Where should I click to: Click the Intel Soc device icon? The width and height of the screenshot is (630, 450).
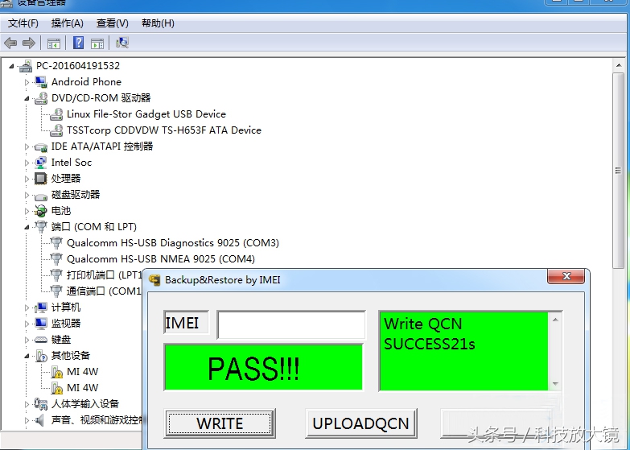[x=41, y=163]
